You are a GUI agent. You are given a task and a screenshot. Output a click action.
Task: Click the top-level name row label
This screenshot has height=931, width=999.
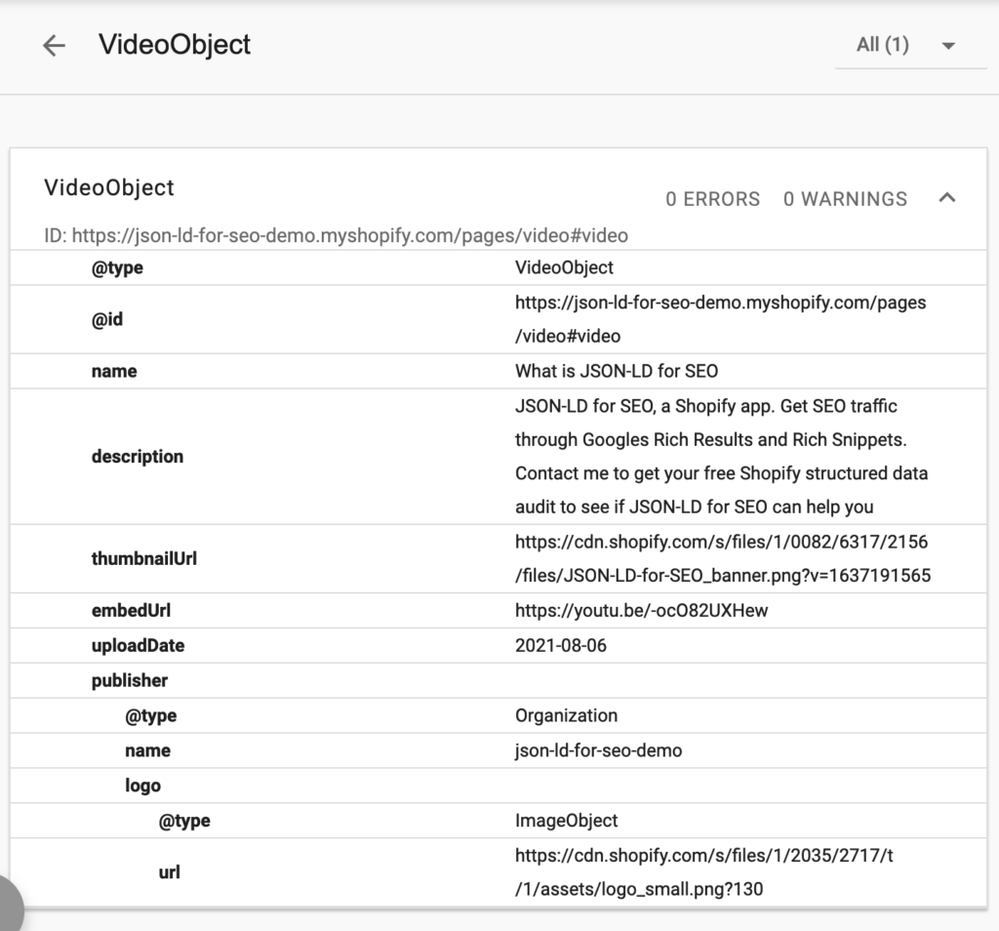[x=114, y=371]
